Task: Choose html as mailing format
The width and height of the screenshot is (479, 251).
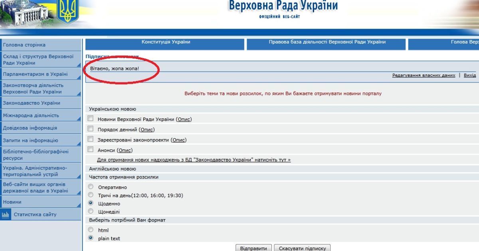Action: [x=91, y=229]
